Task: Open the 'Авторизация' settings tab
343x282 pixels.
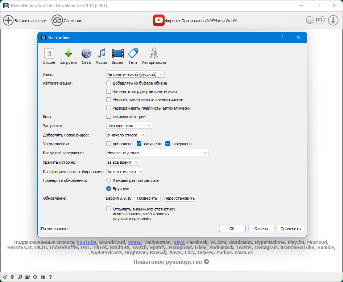Action: click(x=154, y=57)
